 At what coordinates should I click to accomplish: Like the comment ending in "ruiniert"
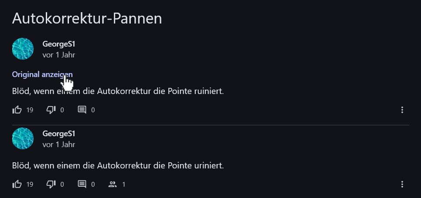[17, 110]
